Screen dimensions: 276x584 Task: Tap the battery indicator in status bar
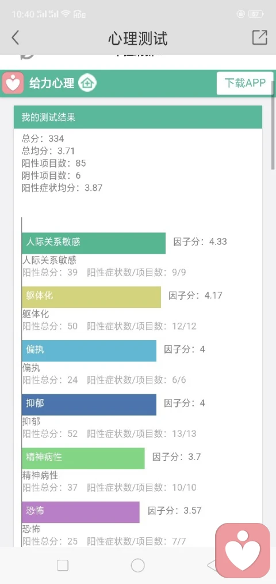(256, 14)
